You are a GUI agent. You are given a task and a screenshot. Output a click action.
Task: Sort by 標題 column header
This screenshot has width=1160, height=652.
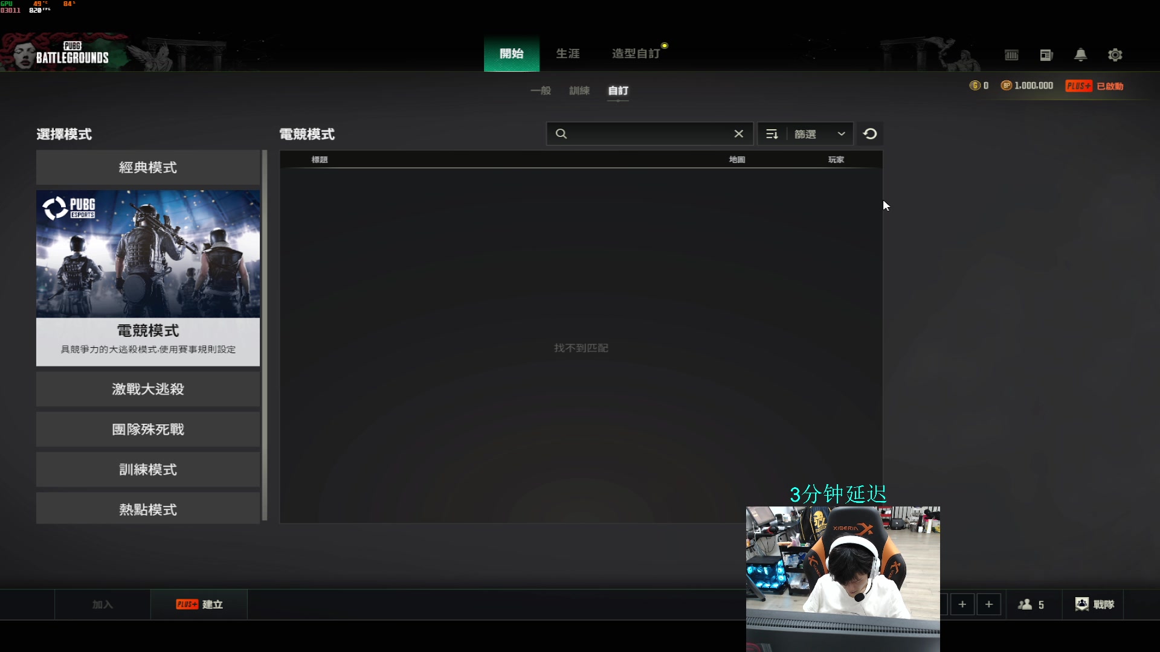pyautogui.click(x=320, y=160)
